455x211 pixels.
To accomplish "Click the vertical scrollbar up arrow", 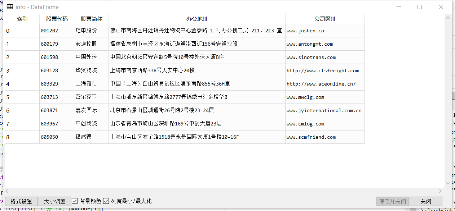I will point(448,17).
